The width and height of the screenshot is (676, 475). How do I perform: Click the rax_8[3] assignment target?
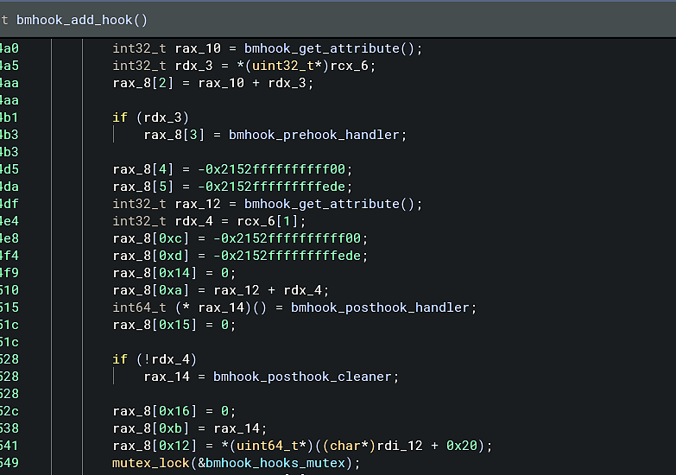174,135
